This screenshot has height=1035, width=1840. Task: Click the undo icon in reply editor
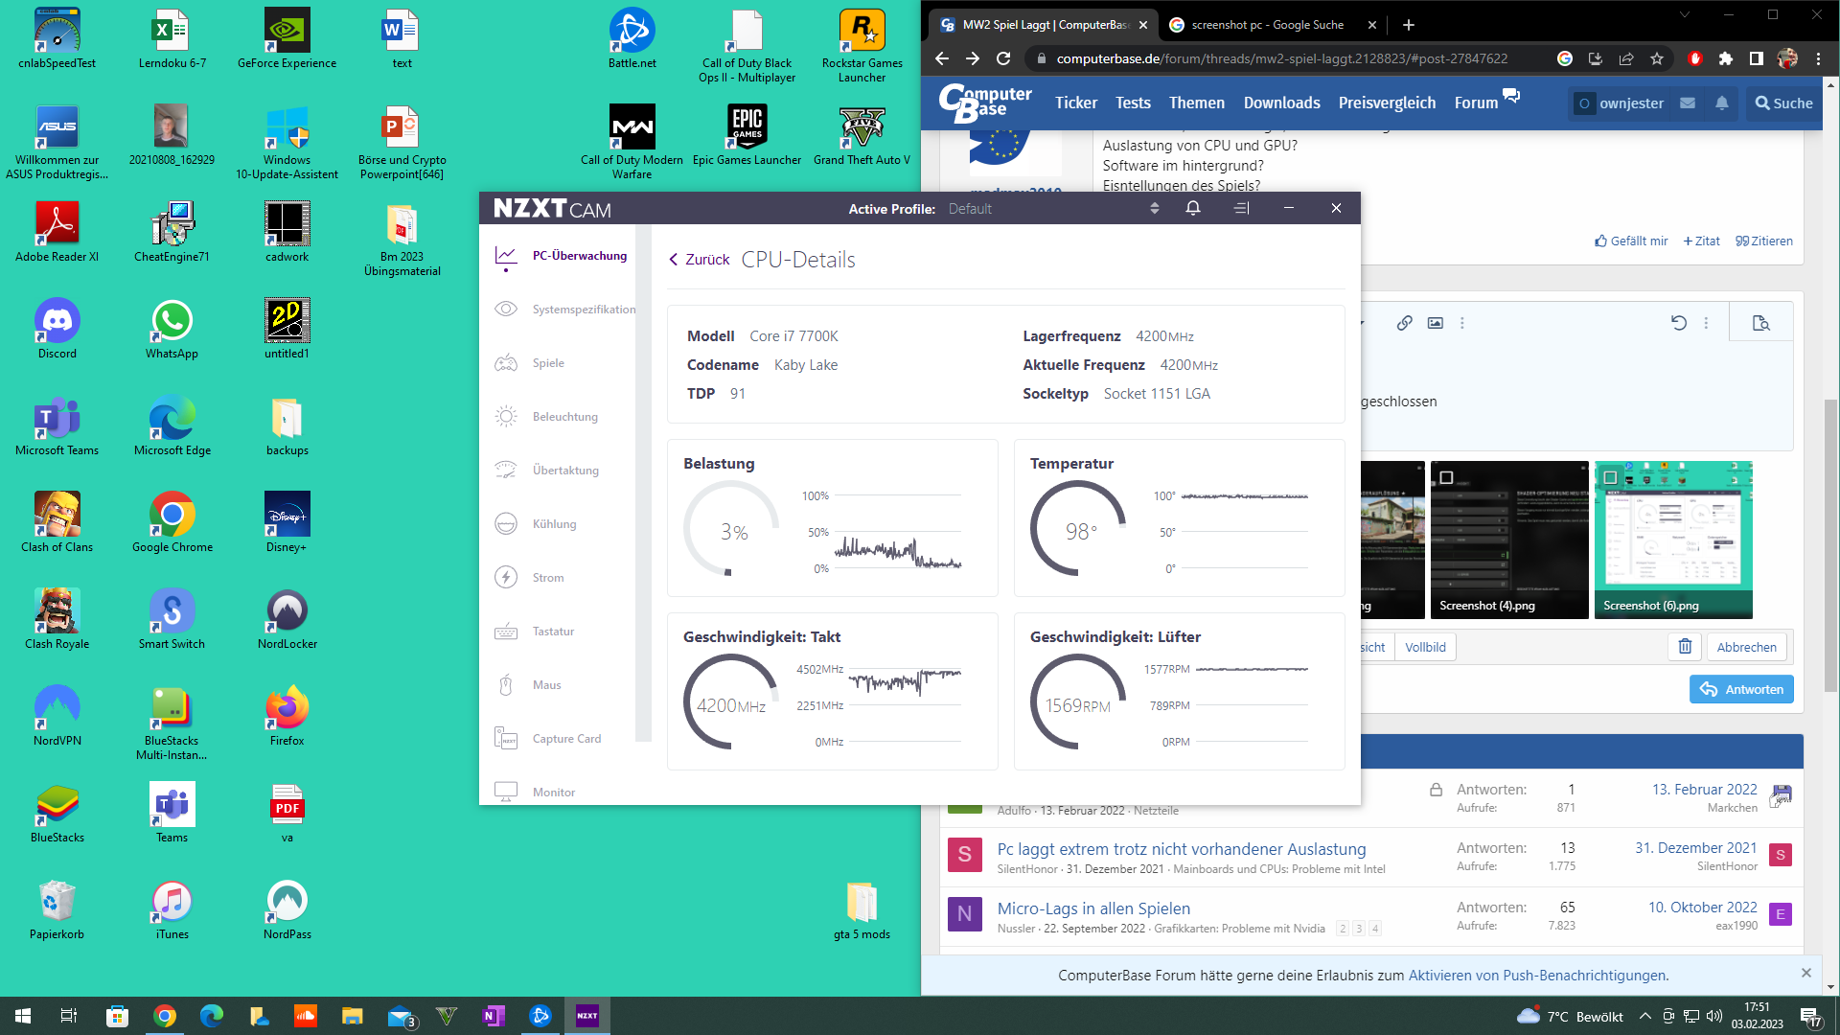click(x=1678, y=323)
